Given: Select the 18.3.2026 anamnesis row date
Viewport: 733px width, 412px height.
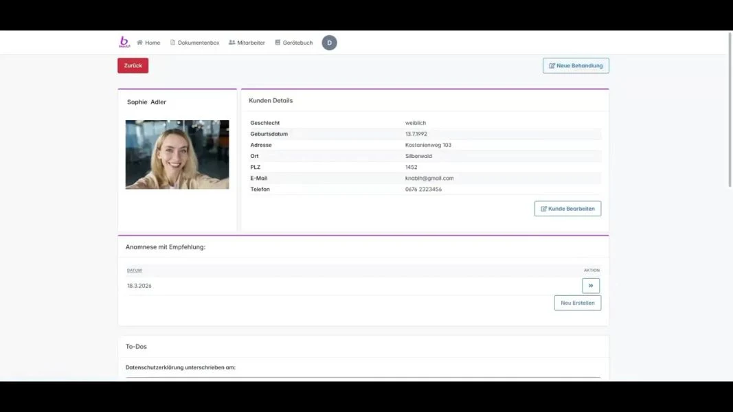Looking at the screenshot, I should point(139,286).
